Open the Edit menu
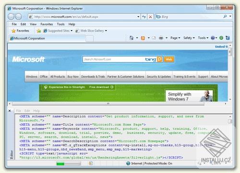The height and width of the screenshot is (173, 240). click(x=23, y=24)
